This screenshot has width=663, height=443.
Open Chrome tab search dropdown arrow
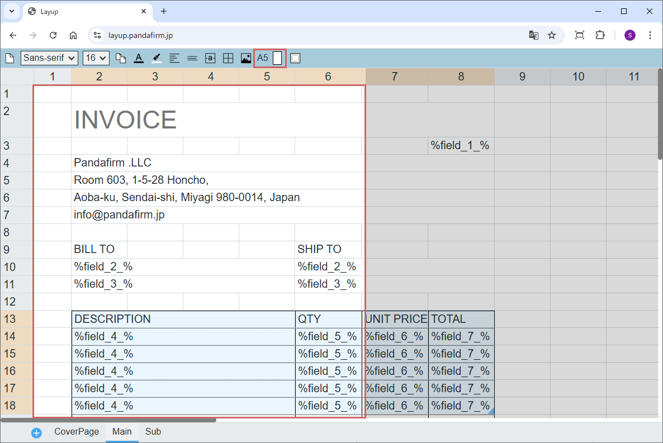point(11,11)
